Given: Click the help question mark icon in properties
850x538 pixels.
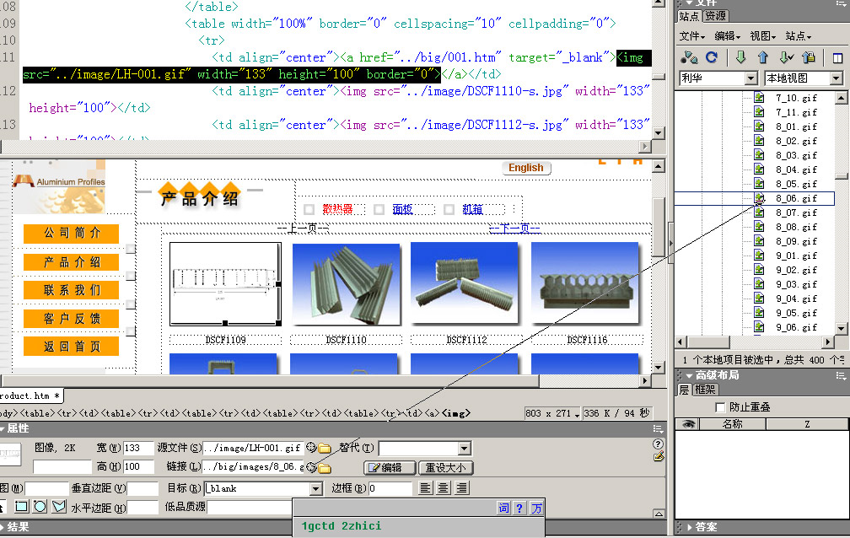Looking at the screenshot, I should coord(658,444).
